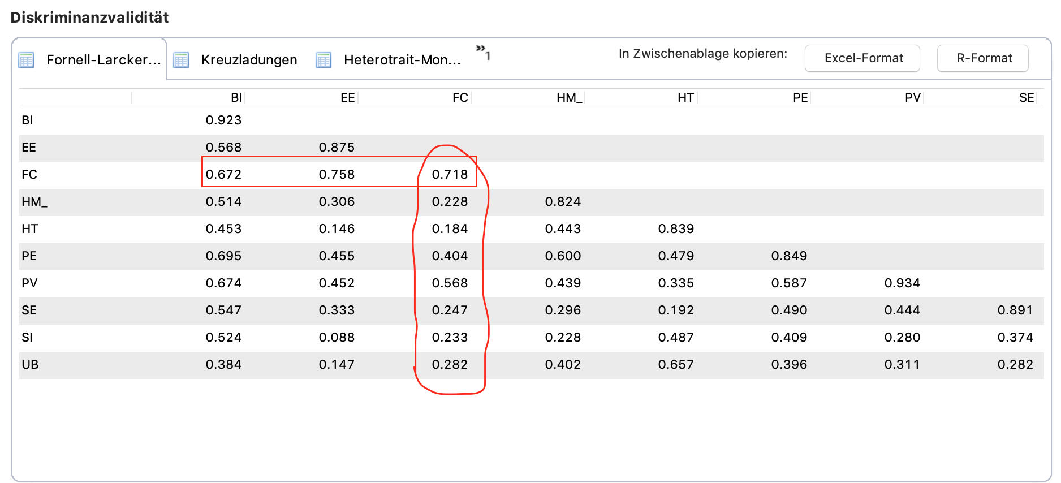This screenshot has width=1061, height=483.
Task: Select the UB row label
Action: tap(30, 365)
